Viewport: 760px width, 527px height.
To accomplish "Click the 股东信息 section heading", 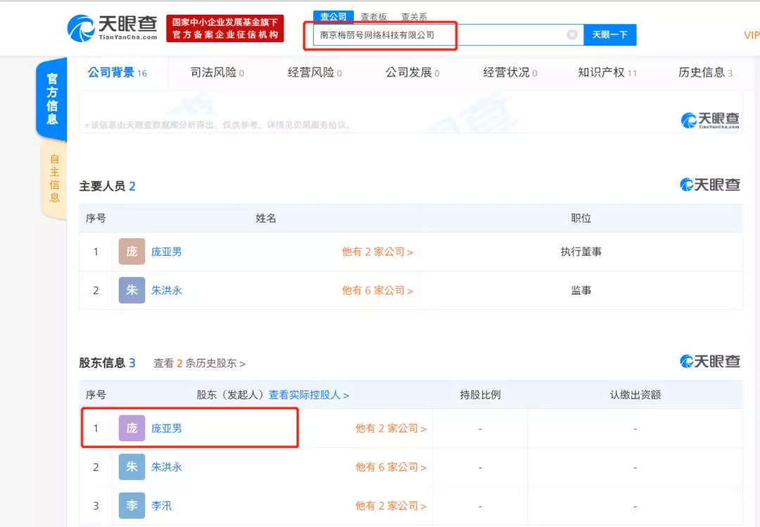I will (107, 363).
